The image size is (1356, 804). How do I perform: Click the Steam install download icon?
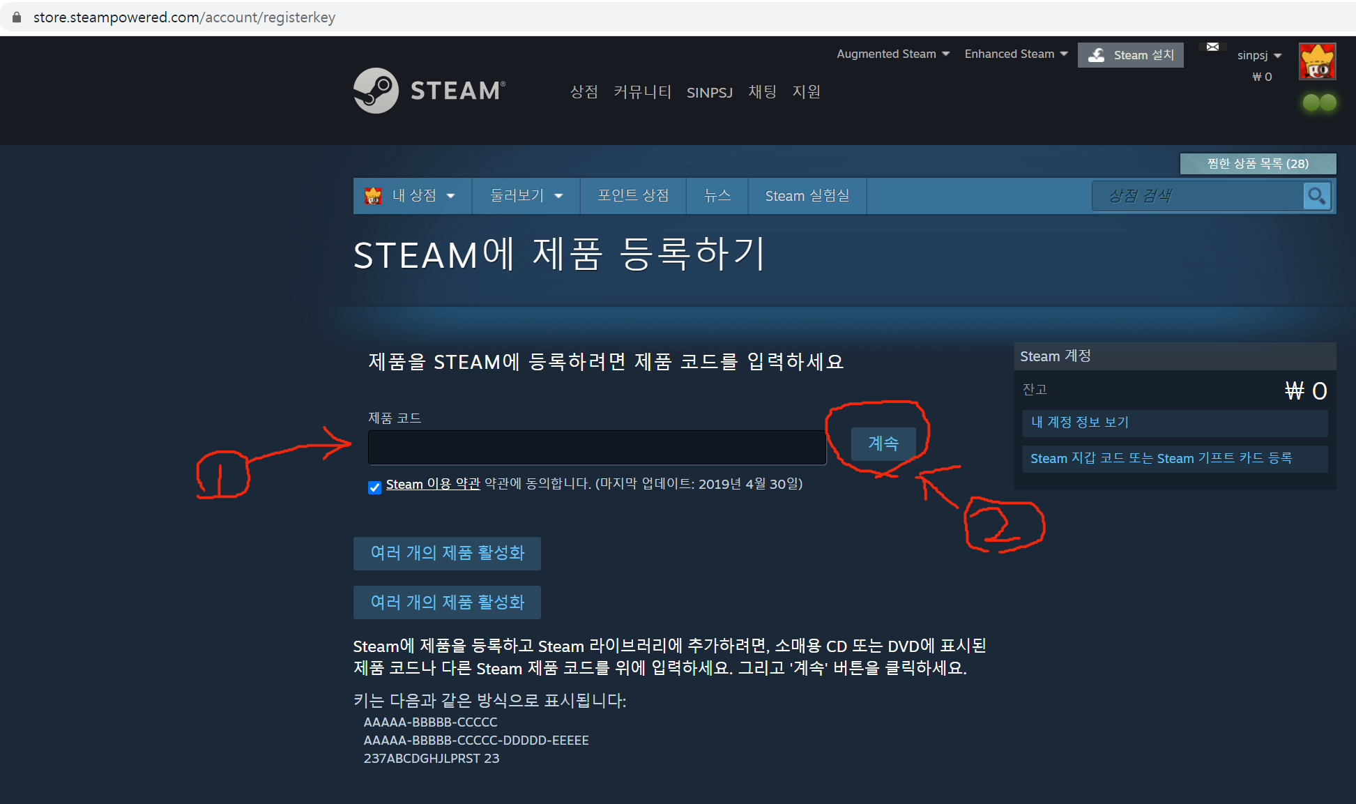tap(1097, 55)
